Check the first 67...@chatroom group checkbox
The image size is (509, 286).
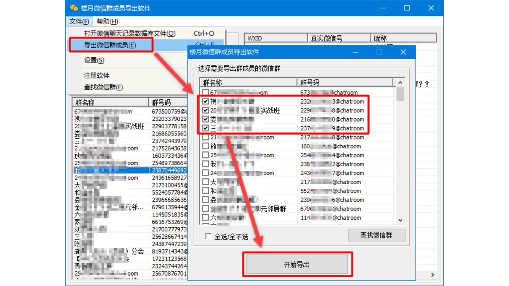206,93
